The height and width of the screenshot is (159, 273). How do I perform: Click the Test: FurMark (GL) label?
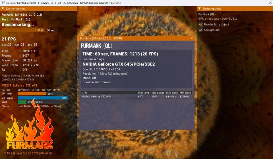click(x=16, y=19)
